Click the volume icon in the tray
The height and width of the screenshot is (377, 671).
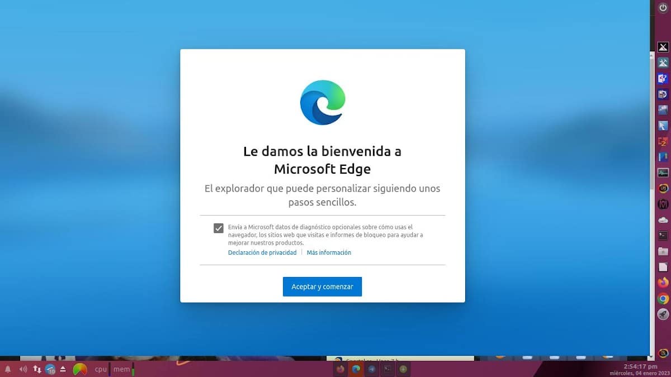(x=22, y=369)
